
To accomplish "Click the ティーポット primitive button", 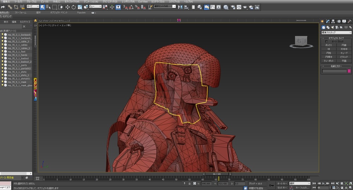I will click(329, 61).
